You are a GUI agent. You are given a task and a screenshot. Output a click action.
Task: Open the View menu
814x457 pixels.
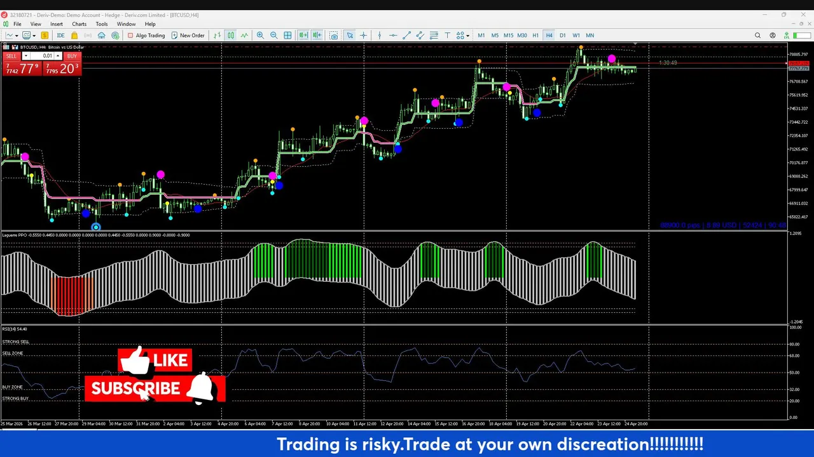click(x=36, y=24)
